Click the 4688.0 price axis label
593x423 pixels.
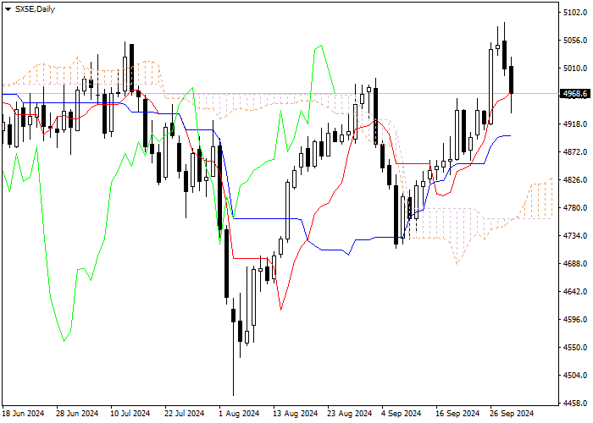point(575,264)
